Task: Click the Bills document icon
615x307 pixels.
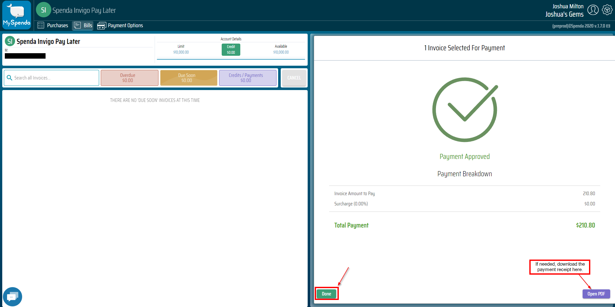Action: coord(77,25)
